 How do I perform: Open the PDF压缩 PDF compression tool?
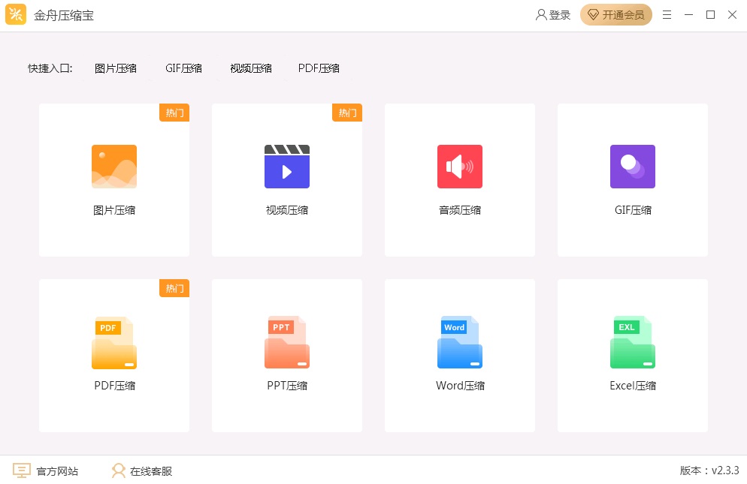tap(113, 342)
